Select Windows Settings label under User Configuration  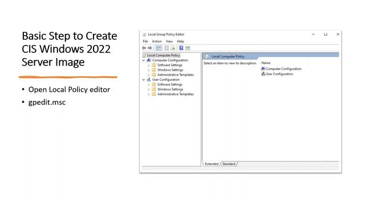(170, 89)
